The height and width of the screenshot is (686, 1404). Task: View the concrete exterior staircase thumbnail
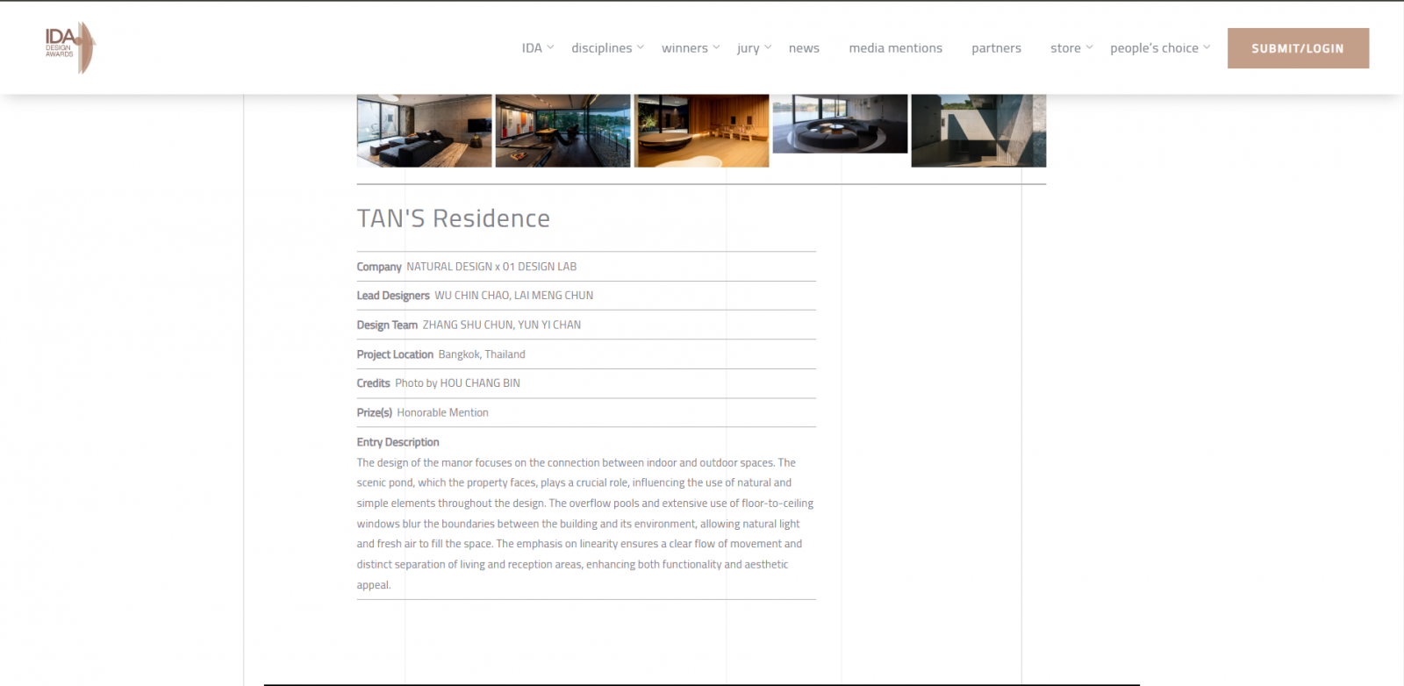[978, 131]
